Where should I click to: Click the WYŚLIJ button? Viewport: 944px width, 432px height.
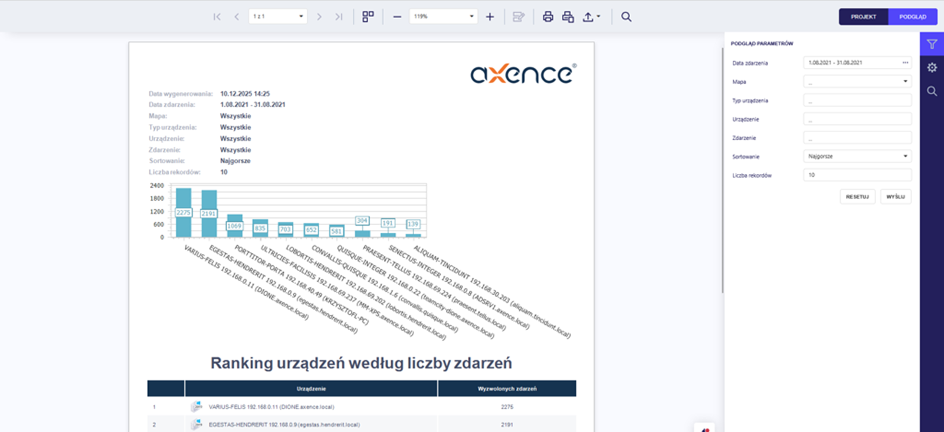pyautogui.click(x=896, y=197)
